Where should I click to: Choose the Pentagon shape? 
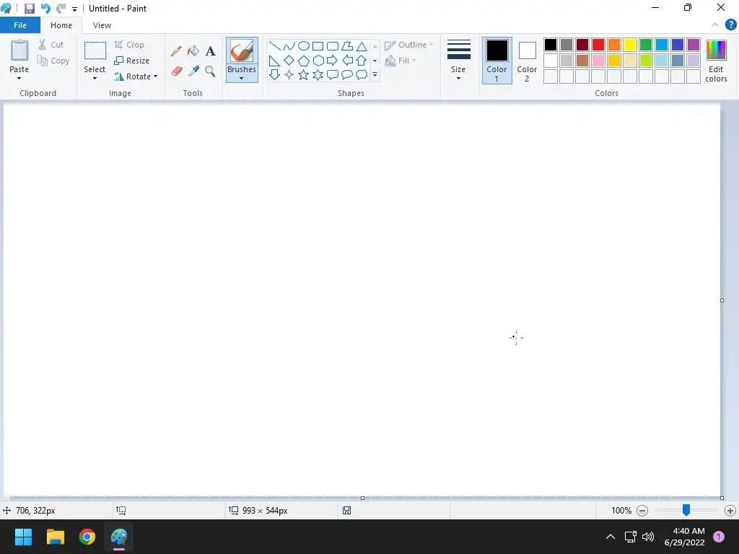pyautogui.click(x=304, y=61)
